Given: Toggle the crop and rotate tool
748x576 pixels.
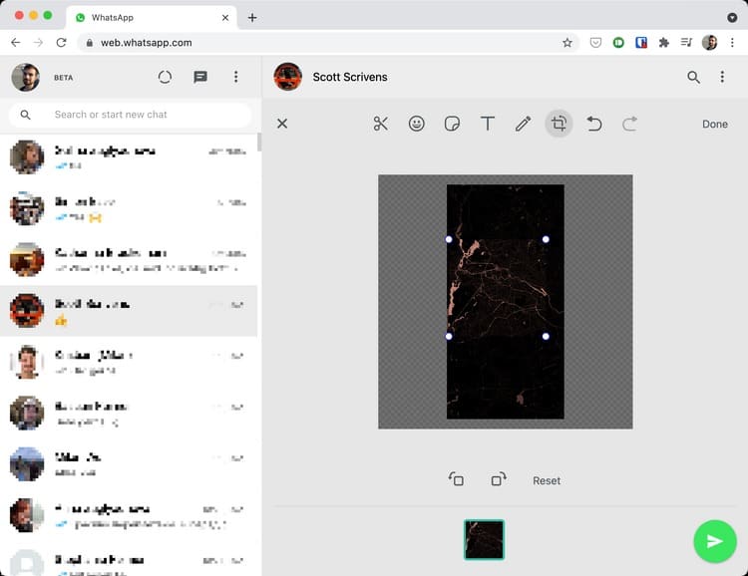Looking at the screenshot, I should [559, 124].
